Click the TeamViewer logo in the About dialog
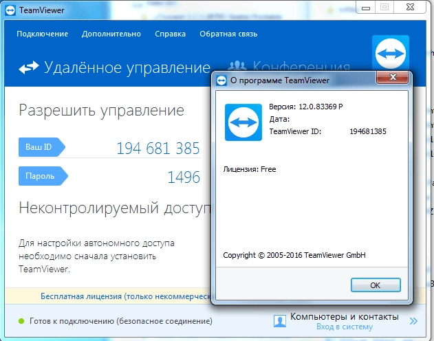 click(243, 122)
